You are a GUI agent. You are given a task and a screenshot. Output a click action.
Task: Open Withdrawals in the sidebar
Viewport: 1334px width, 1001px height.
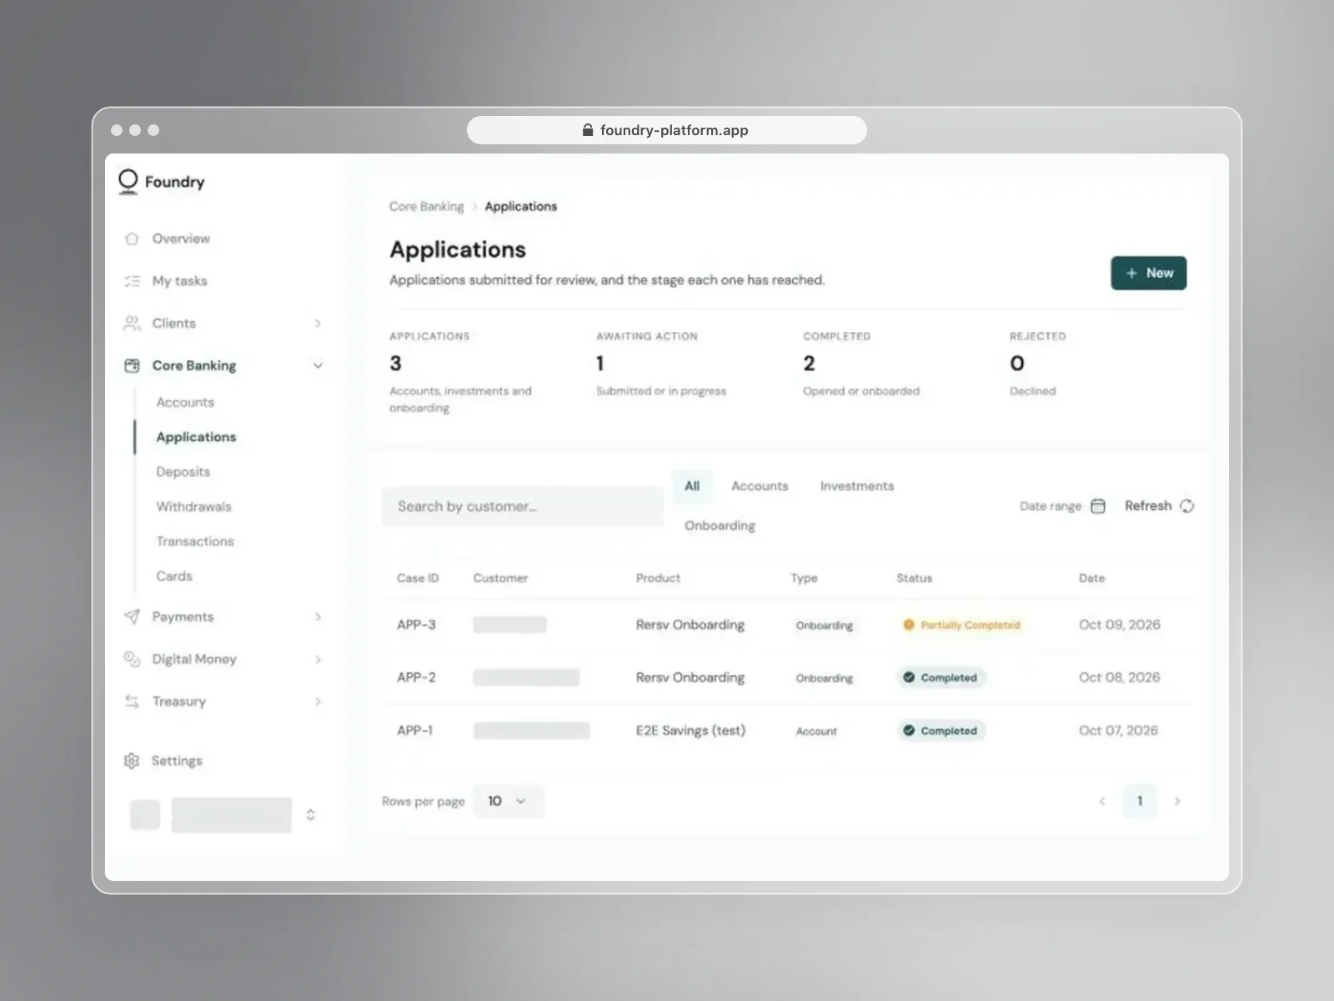194,506
